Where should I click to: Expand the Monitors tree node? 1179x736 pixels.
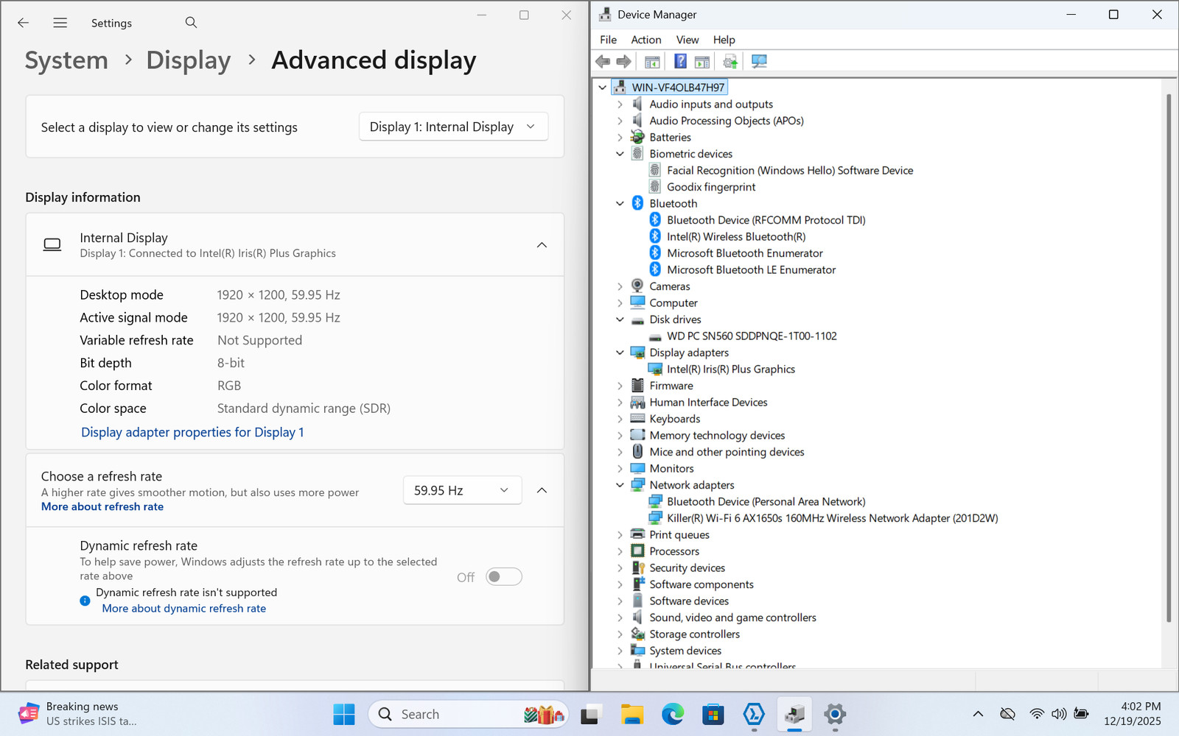pos(620,469)
